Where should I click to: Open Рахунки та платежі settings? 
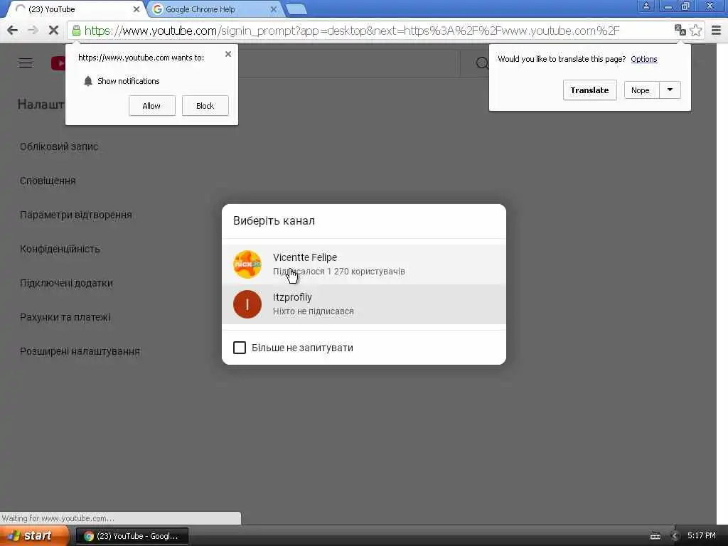[65, 317]
